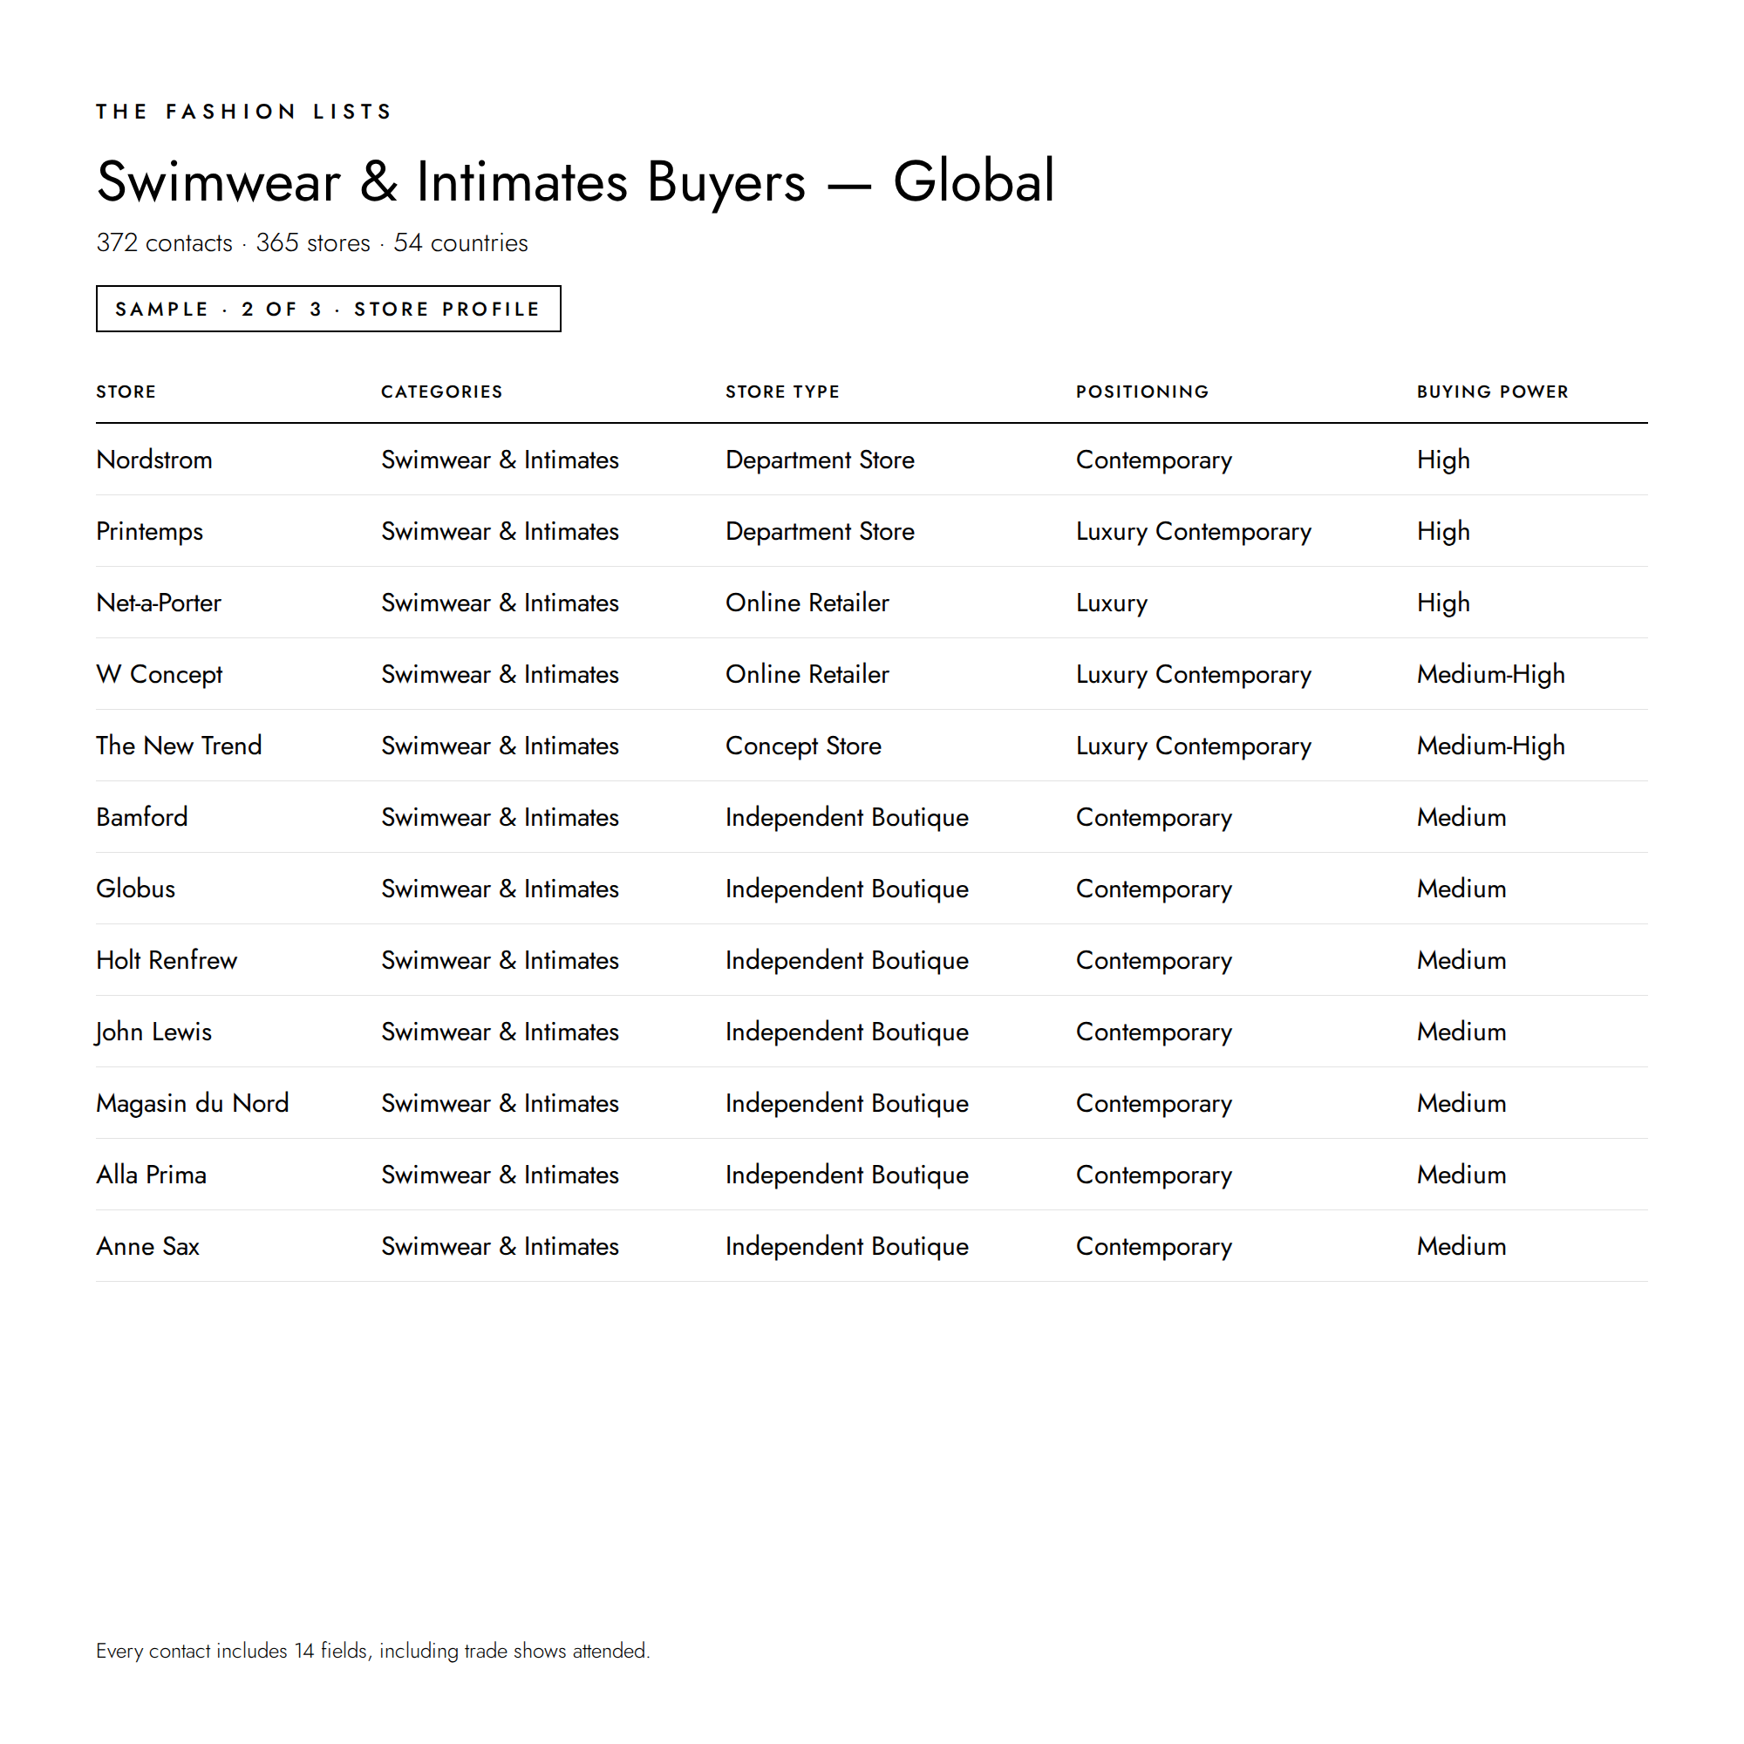The height and width of the screenshot is (1744, 1744).
Task: Click 'Contemporary' in the Nordstrom row
Action: (x=1154, y=460)
